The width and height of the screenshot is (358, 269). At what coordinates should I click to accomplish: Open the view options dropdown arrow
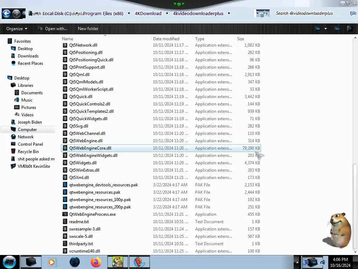[325, 29]
